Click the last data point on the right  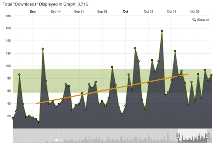[x=212, y=75]
